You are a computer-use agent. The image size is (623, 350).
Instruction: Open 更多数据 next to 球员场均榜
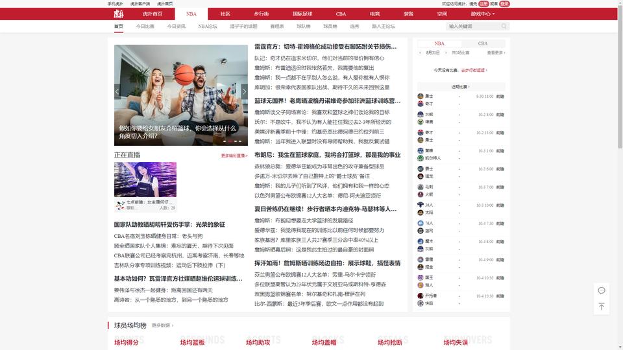coord(162,325)
